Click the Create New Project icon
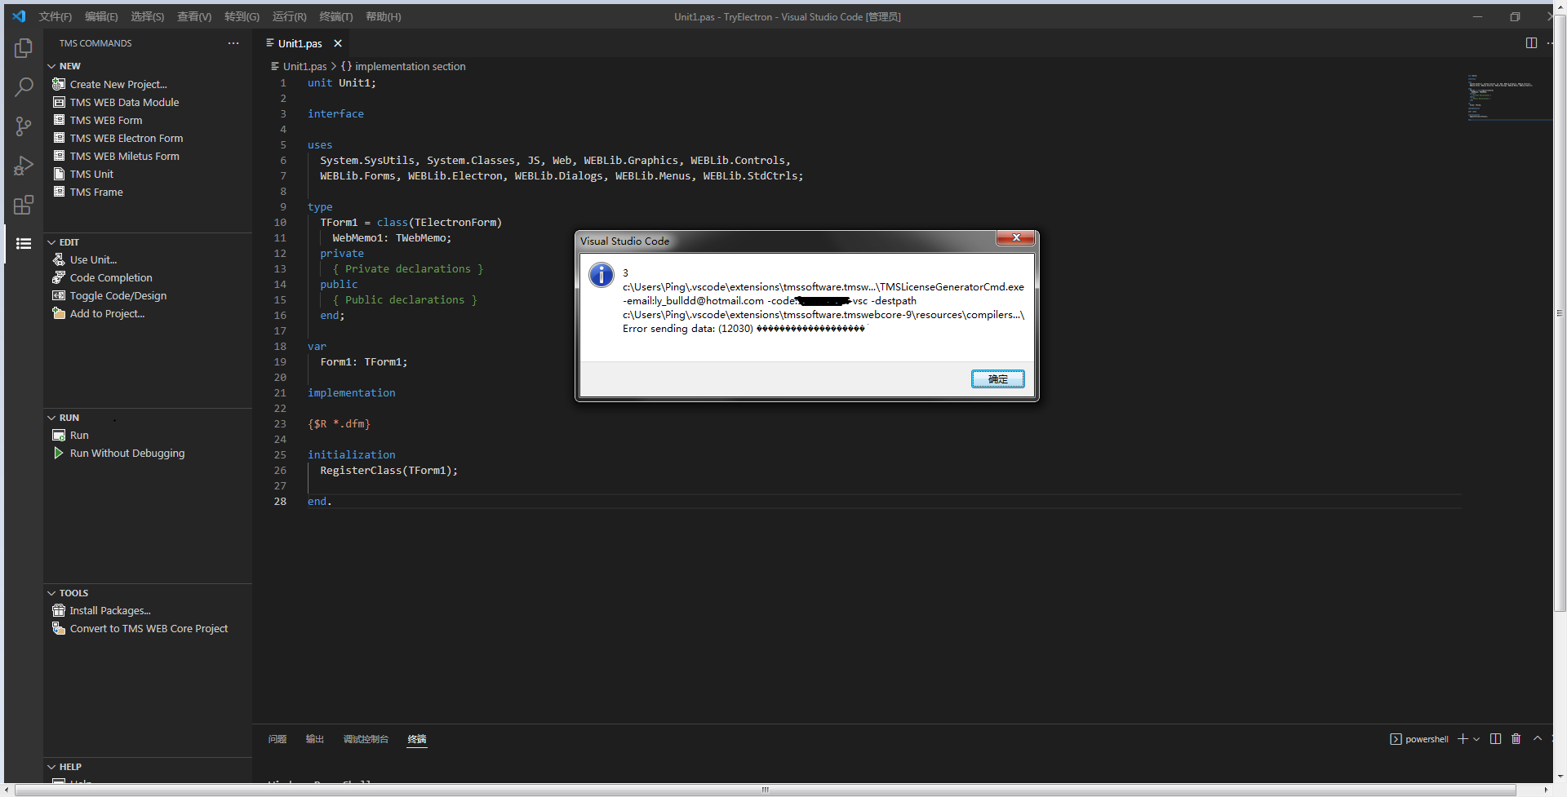 [59, 84]
